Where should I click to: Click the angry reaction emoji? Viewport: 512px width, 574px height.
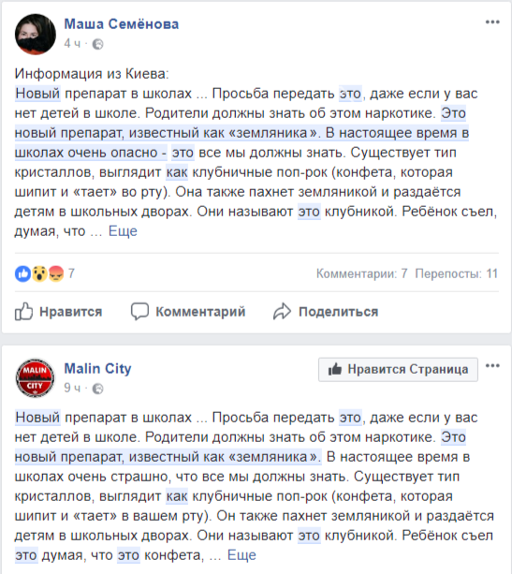point(56,273)
